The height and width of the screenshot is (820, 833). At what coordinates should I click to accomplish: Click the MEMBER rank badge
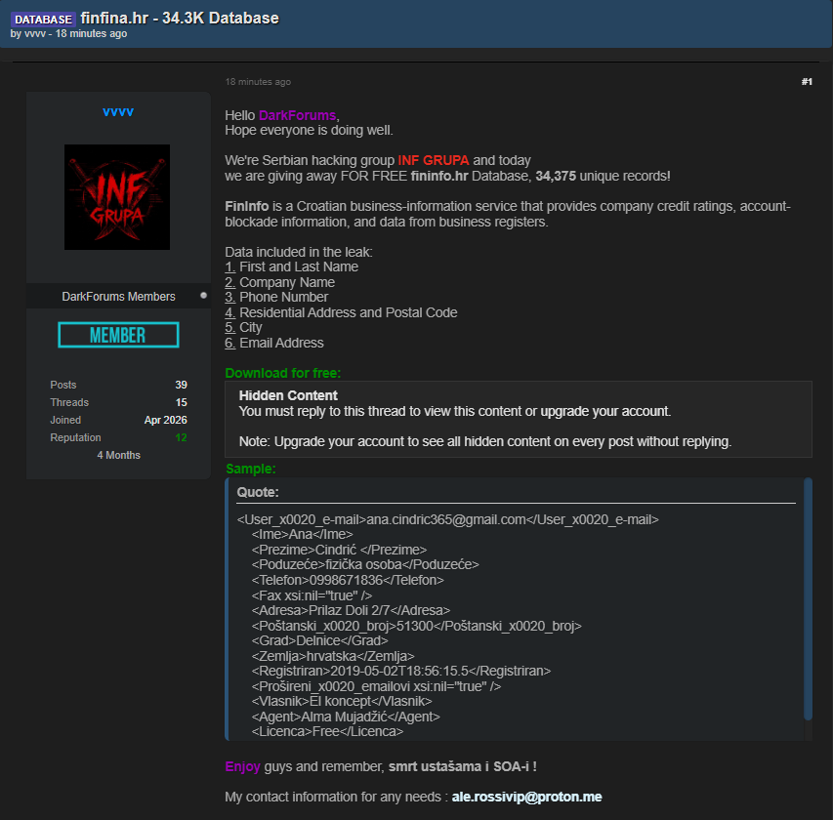[118, 335]
